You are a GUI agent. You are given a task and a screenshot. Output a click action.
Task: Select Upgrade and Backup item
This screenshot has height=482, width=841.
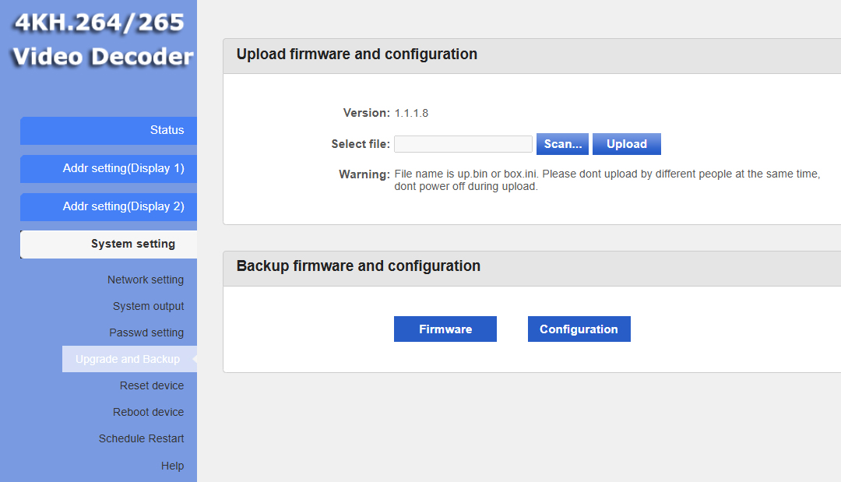[x=129, y=359]
